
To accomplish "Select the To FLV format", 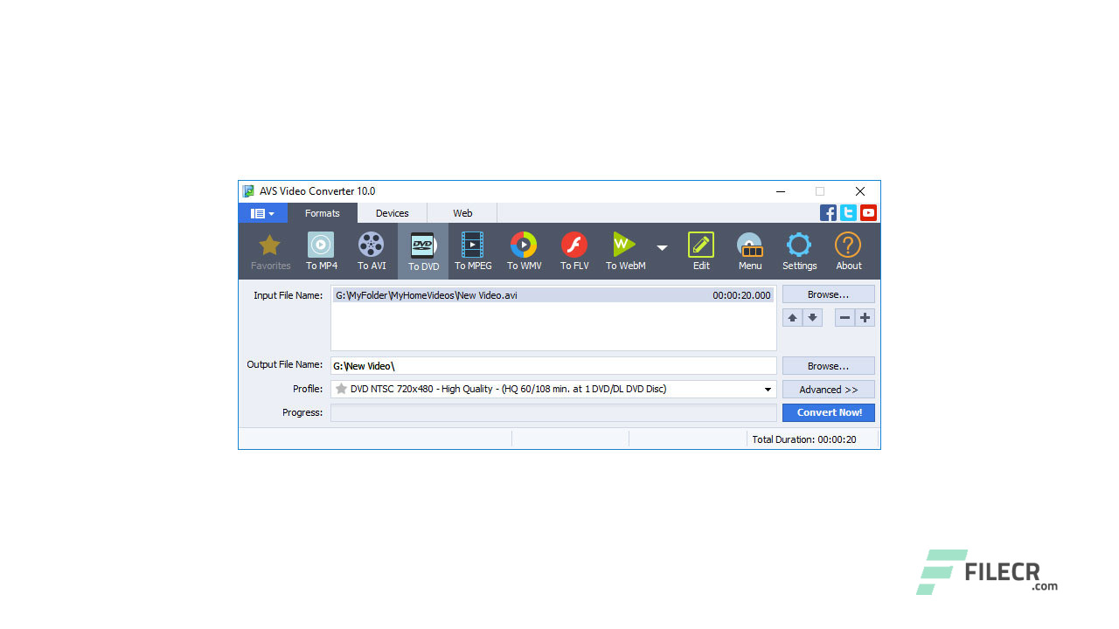I will pyautogui.click(x=574, y=252).
